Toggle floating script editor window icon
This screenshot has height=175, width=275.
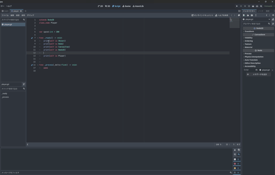pyautogui.click(x=239, y=15)
